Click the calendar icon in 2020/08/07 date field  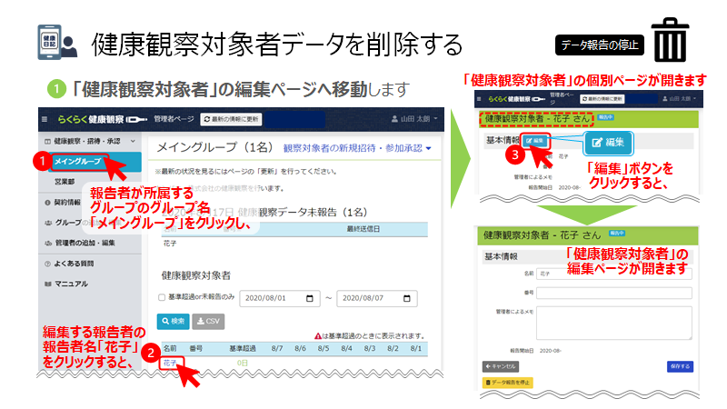pyautogui.click(x=406, y=298)
